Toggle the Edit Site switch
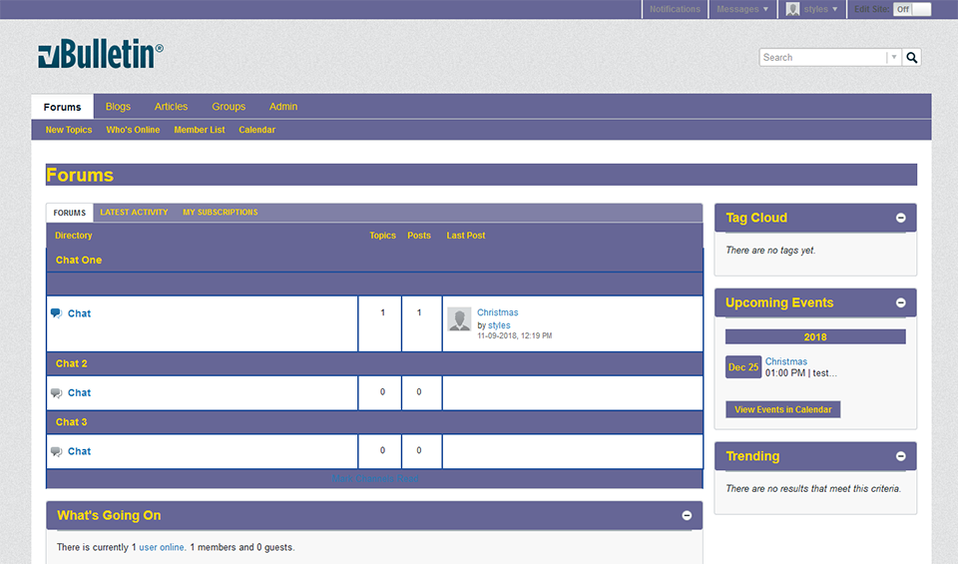This screenshot has width=958, height=564. pos(911,9)
